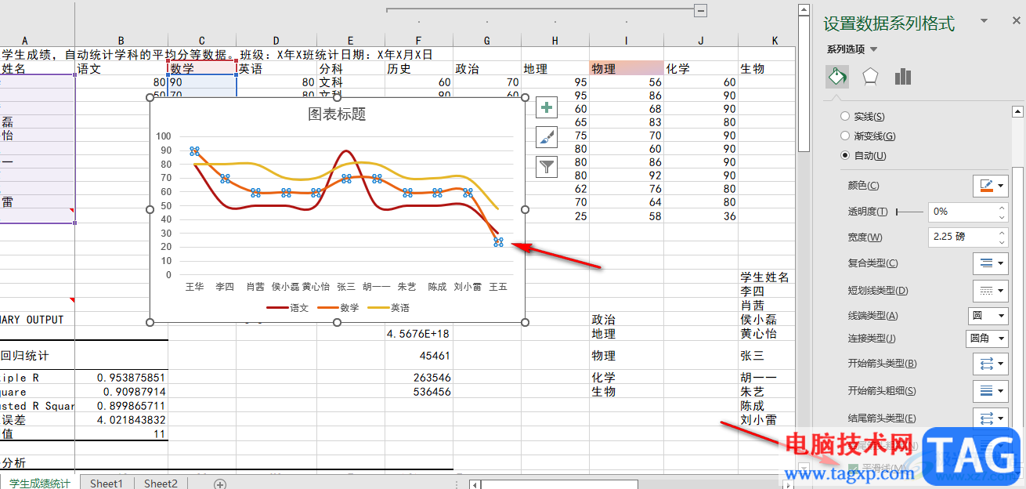1026x489 pixels.
Task: Click 英语 legend entry
Action: (x=388, y=308)
